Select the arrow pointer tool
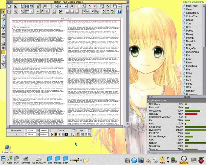Screen dimensions: 206x165 coord(3,12)
